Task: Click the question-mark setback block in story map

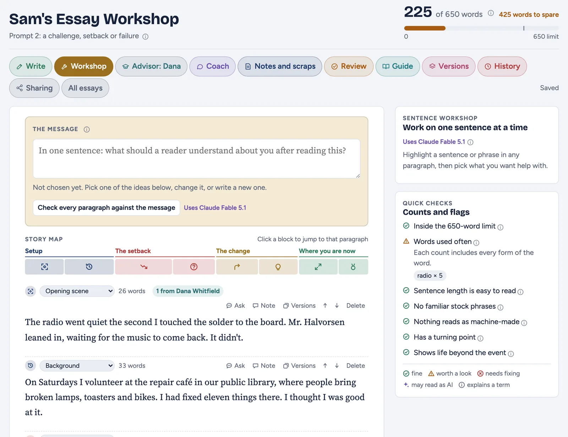Action: point(194,267)
